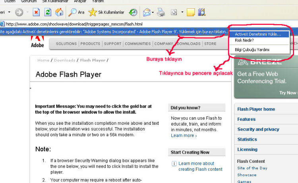298x183 pixels.
Task: Open COMPANY in Adobe navigation
Action: (x=164, y=44)
